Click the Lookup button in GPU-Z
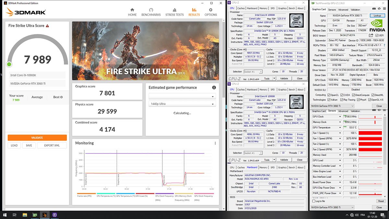Viewport: 389px width, 219px height. pos(377,16)
